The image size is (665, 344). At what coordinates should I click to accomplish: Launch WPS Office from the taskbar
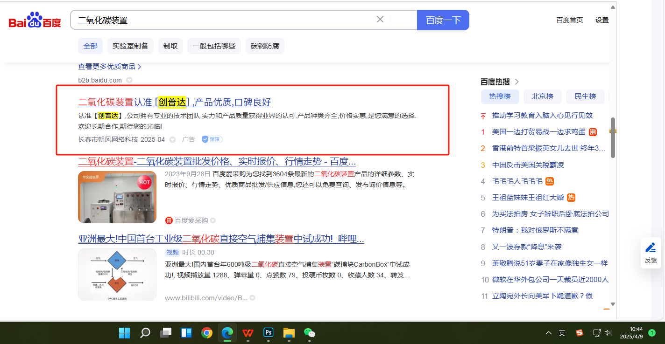click(x=248, y=333)
